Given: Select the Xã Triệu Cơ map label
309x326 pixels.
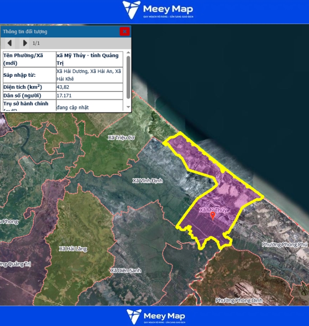Looking at the screenshot, I should [121, 137].
